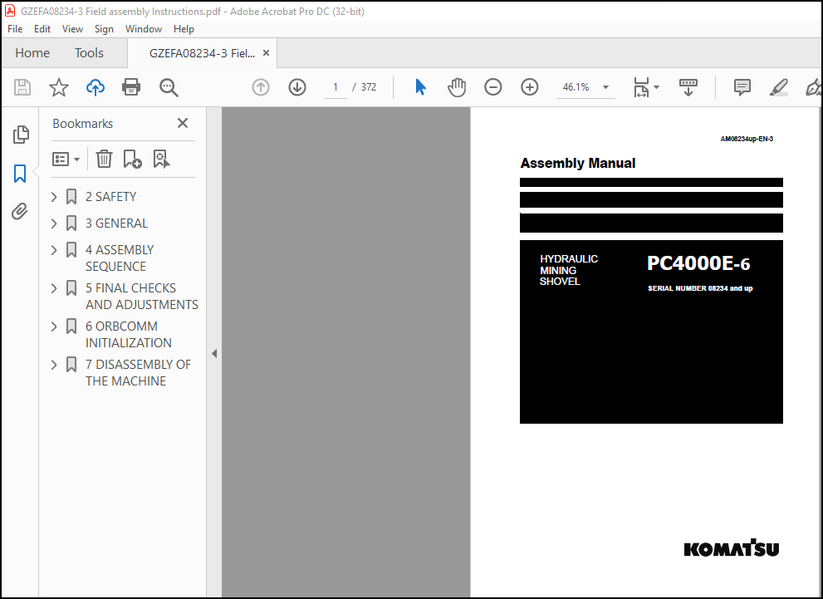This screenshot has height=599, width=823.
Task: Jump to 6 ORBCOMM INITIALIZATION bookmark
Action: pyautogui.click(x=129, y=335)
